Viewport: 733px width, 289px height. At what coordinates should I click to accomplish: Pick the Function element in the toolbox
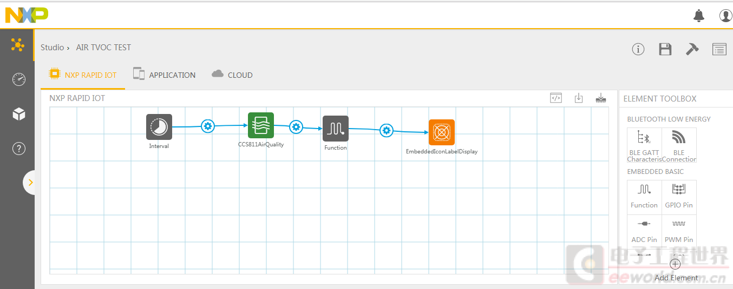[644, 197]
